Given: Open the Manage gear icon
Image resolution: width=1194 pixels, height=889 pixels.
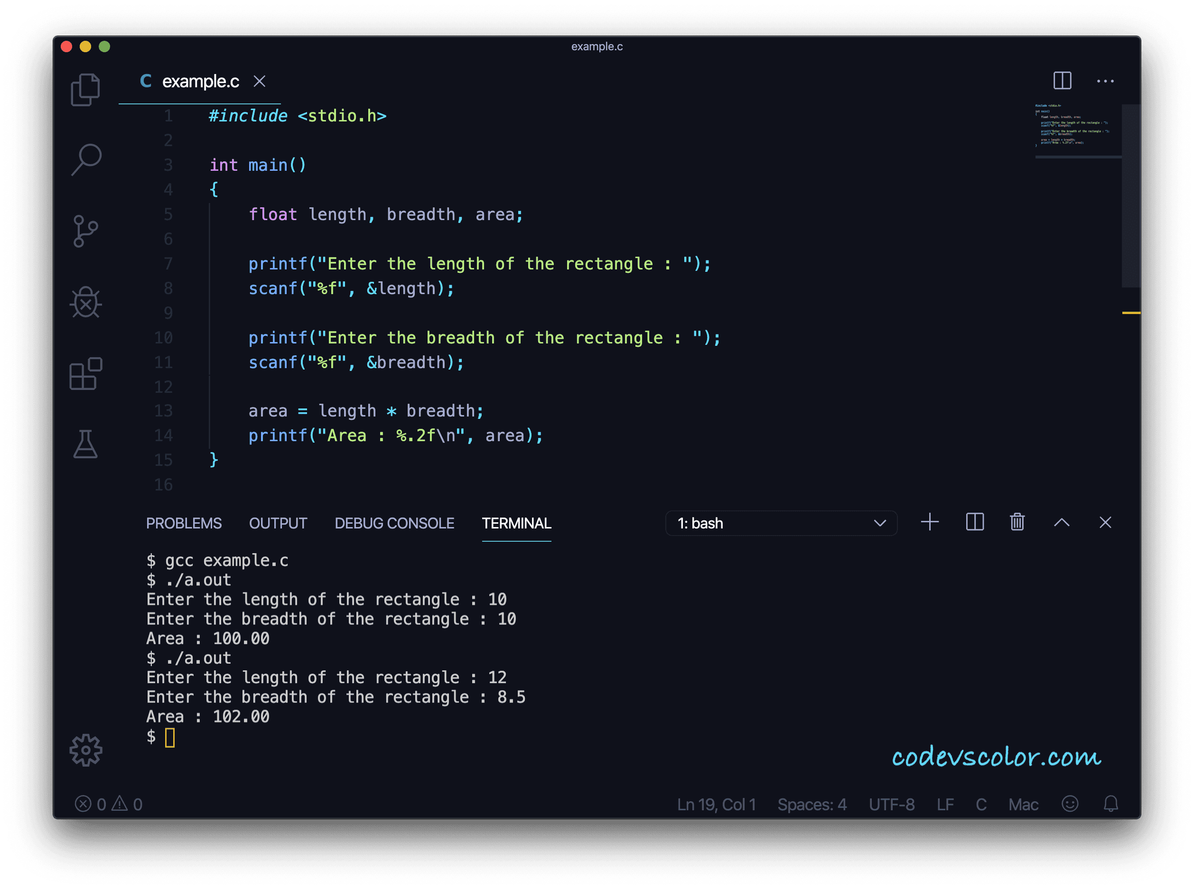Looking at the screenshot, I should pos(85,750).
